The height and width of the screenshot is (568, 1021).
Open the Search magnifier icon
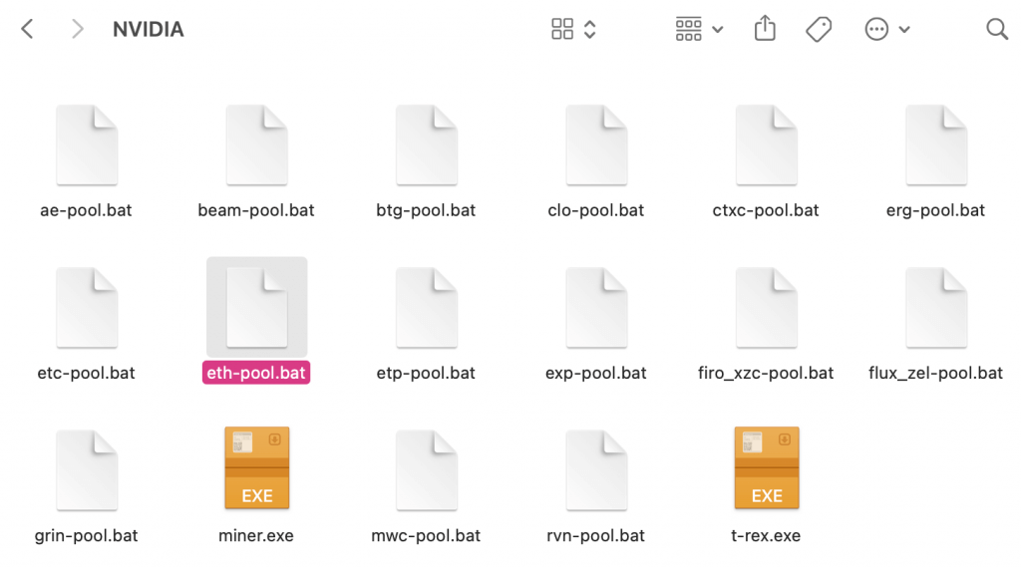997,30
